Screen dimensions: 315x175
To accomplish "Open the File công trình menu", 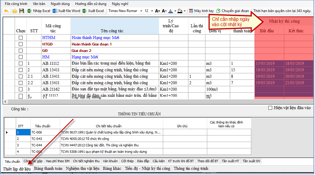I will (16, 4).
